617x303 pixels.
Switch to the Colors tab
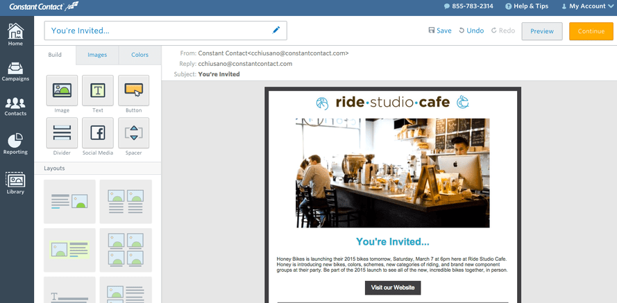(140, 55)
